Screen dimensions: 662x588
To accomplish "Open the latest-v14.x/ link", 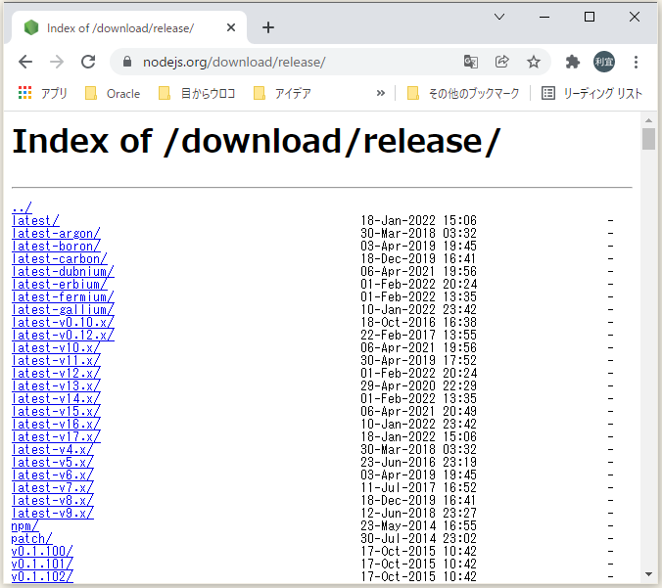I will (x=56, y=398).
